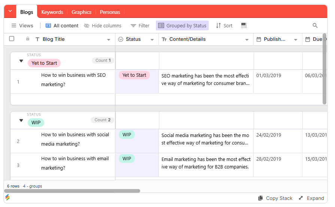Click the Stackby logo icon
Screen dimensions: 335x207
click(7, 197)
